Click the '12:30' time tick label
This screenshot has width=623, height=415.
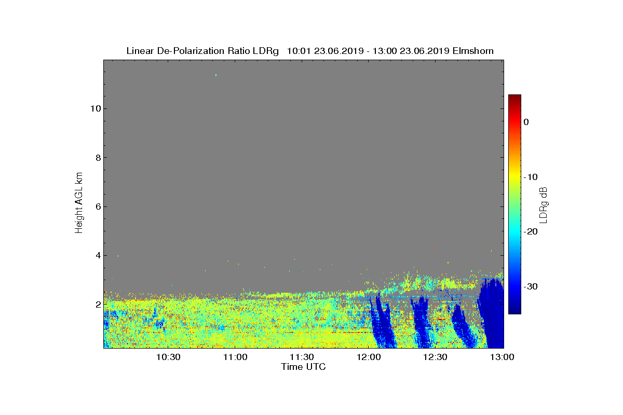[x=435, y=357]
